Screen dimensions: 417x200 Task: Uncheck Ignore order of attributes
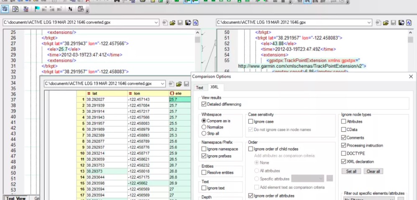[x=251, y=196]
